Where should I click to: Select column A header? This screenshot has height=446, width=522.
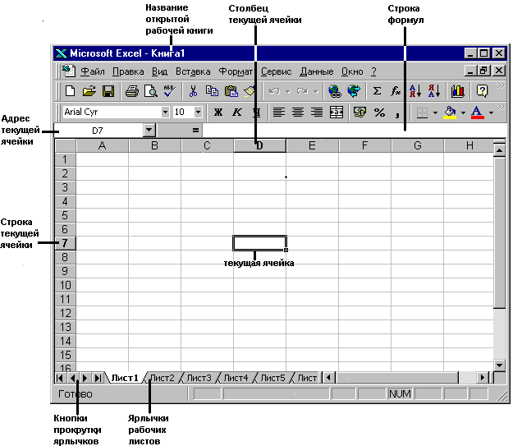(x=103, y=145)
